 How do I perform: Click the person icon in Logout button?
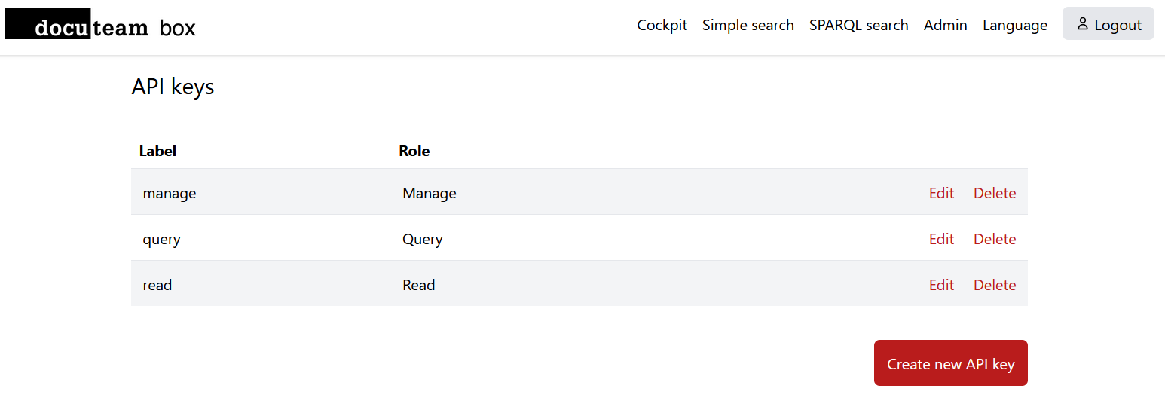1082,24
